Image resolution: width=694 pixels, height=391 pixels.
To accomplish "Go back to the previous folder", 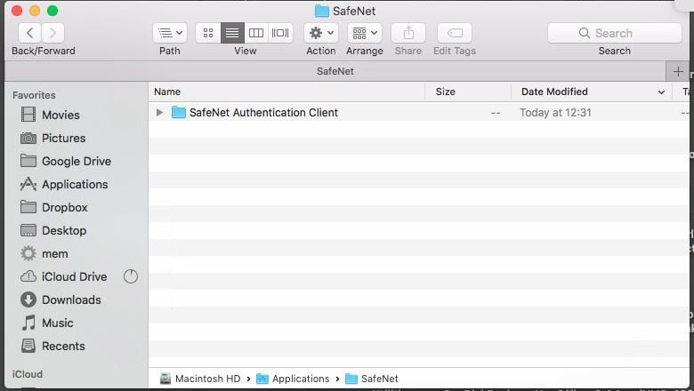I will 30,33.
